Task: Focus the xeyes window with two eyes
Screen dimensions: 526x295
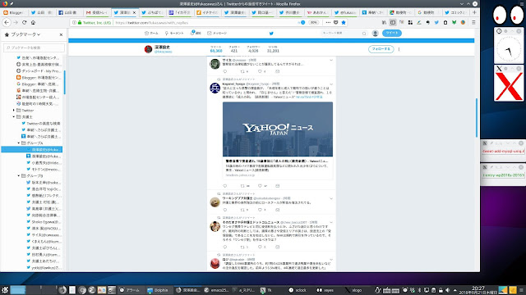Action: [x=508, y=15]
